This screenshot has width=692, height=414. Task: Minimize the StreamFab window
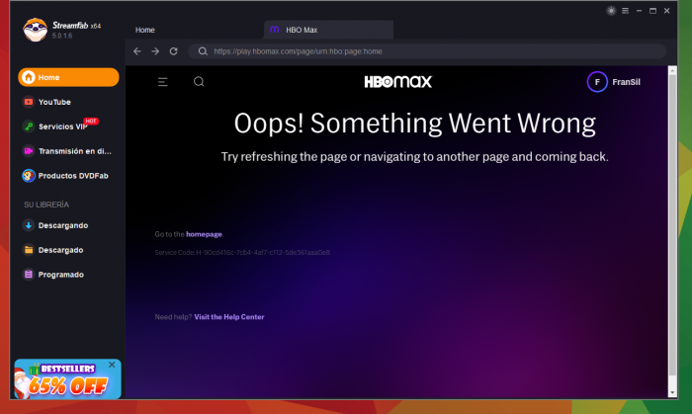click(639, 11)
